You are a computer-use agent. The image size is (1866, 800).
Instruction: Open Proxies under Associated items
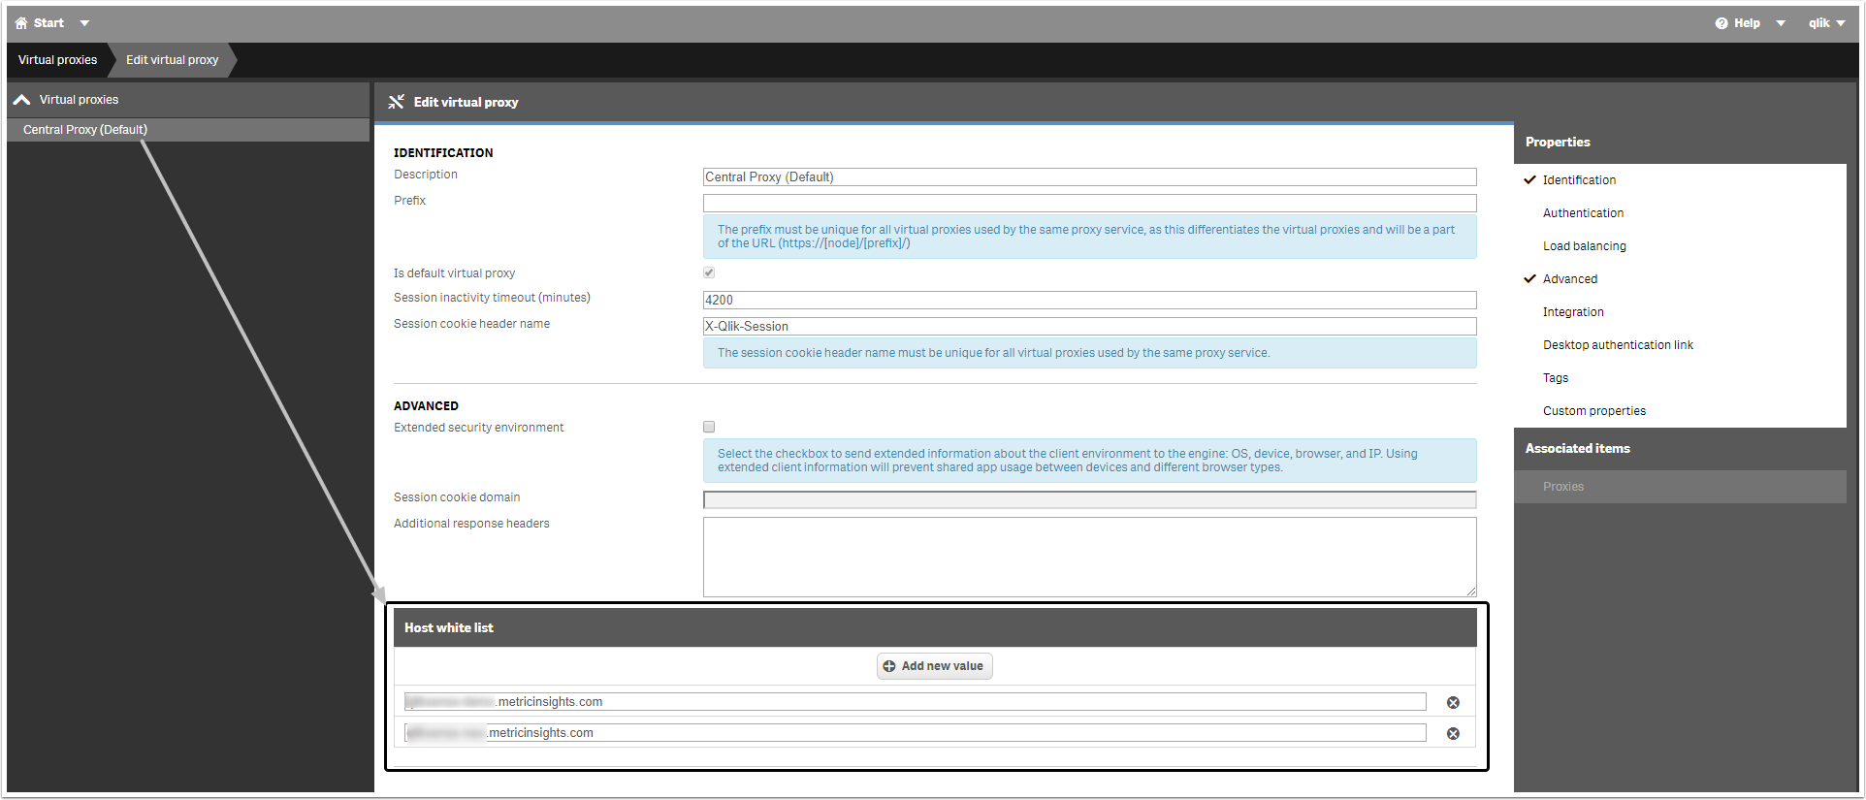1562,487
